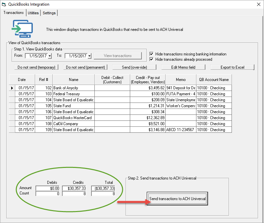Click the $3,146.88 credit cell
Image resolution: width=264 pixels, height=223 pixels.
click(x=148, y=130)
